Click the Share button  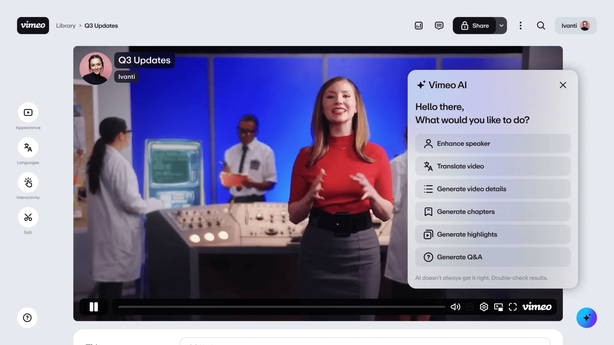(475, 26)
